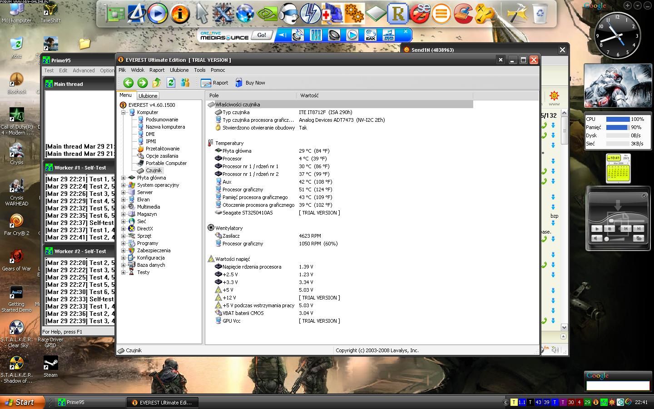Go forward with EVEREST green right arrow
This screenshot has height=409, width=654.
point(143,82)
